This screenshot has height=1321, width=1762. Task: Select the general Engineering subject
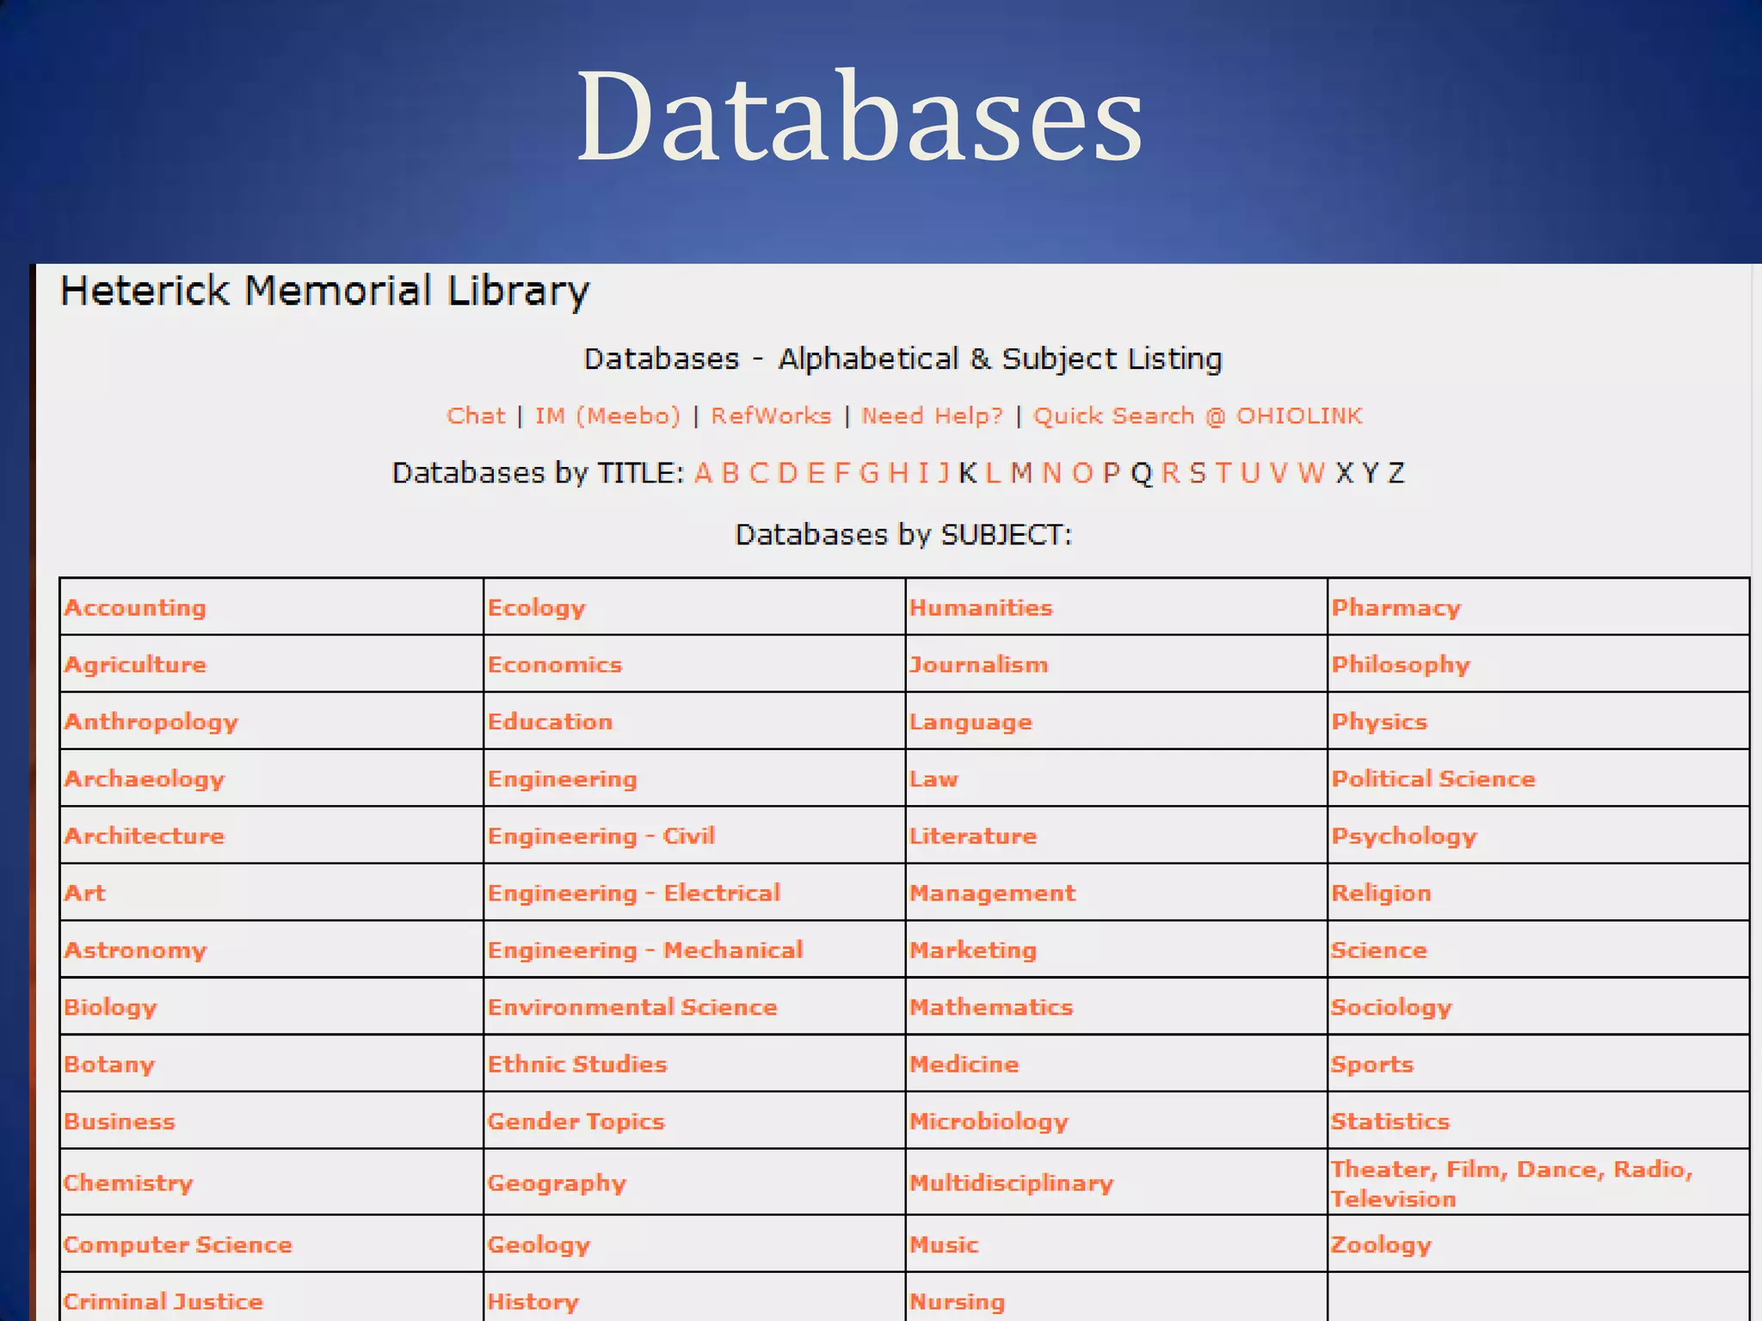(x=563, y=779)
